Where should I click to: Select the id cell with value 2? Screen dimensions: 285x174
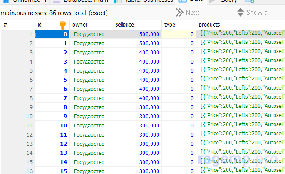coord(52,53)
